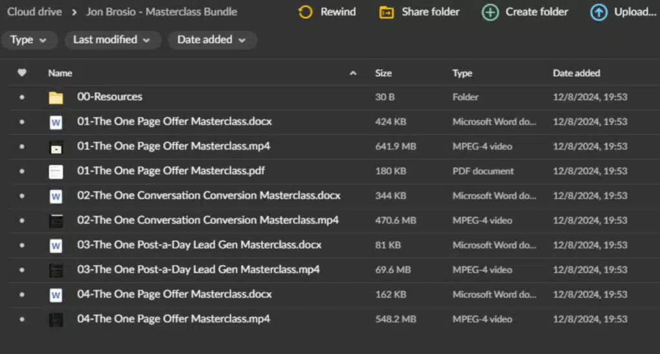Click the Upload... button label

tap(635, 12)
